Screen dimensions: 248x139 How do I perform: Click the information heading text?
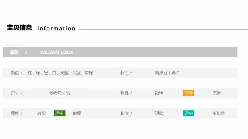tap(57, 29)
